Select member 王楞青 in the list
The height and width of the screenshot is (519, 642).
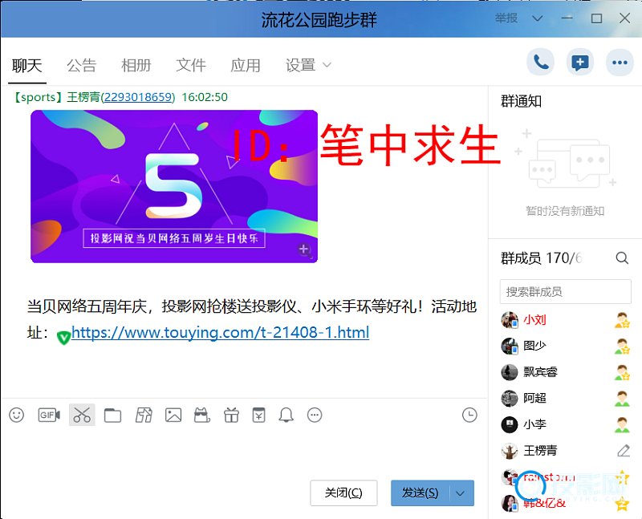(565, 451)
